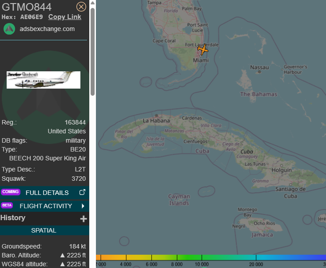Click the History heading
The height and width of the screenshot is (268, 326).
point(13,218)
